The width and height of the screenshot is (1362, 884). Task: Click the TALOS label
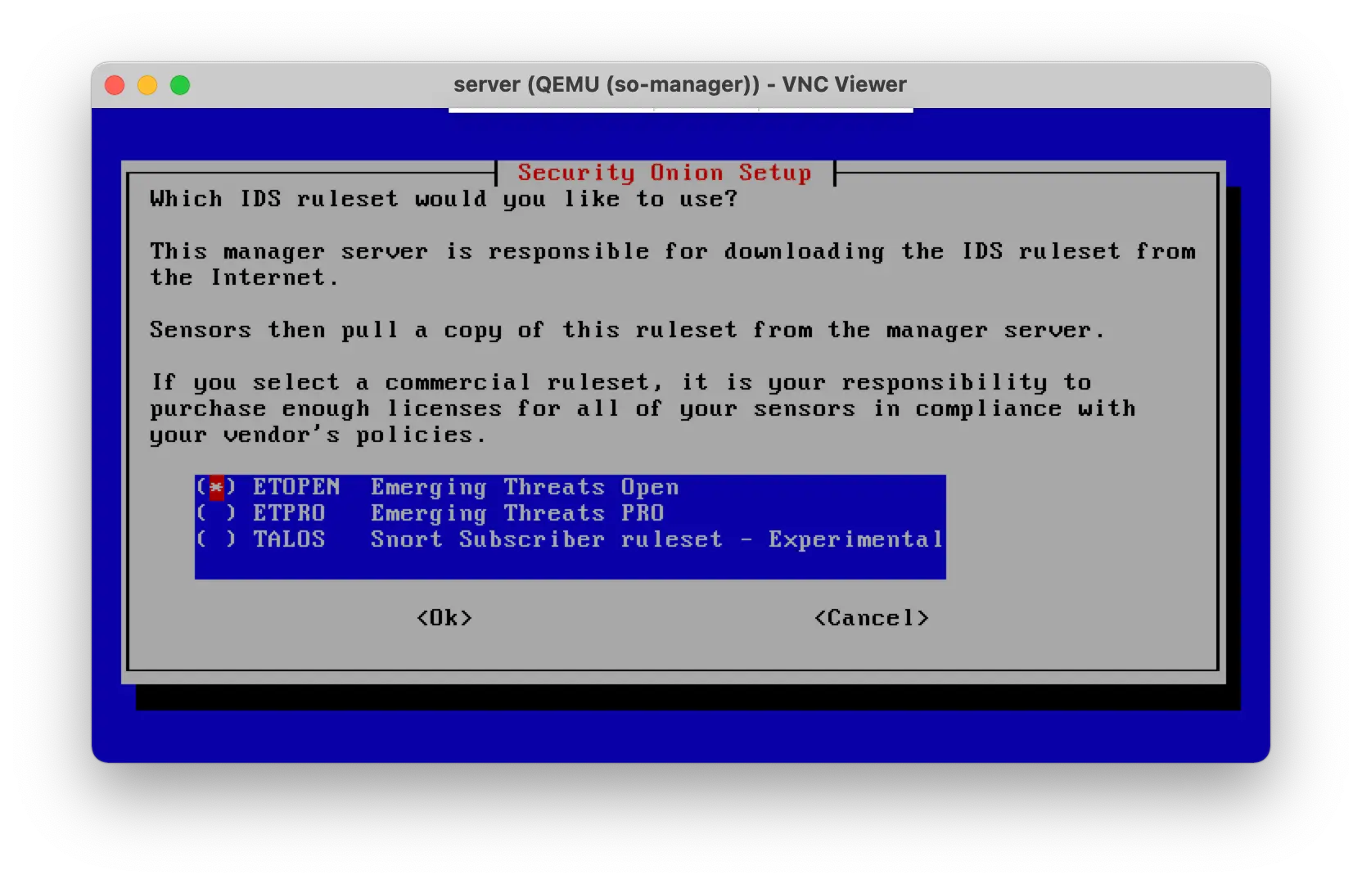click(x=289, y=539)
